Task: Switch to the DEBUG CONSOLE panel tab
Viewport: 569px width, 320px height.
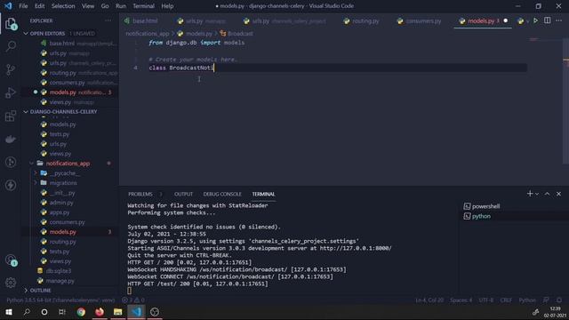Action: [x=222, y=194]
